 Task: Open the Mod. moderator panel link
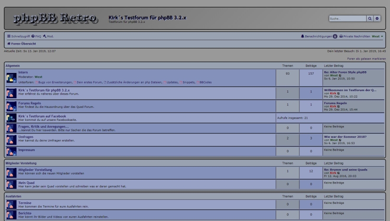(49, 36)
